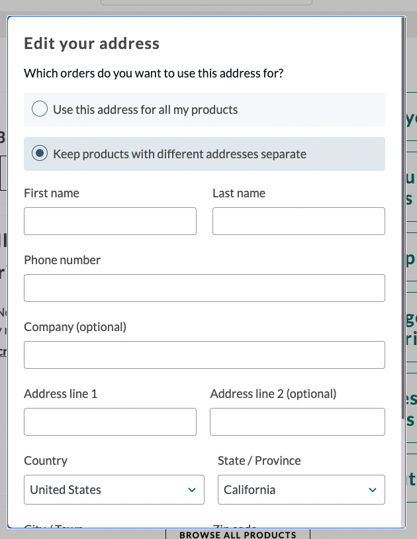Open the State dropdown showing California

pyautogui.click(x=291, y=490)
